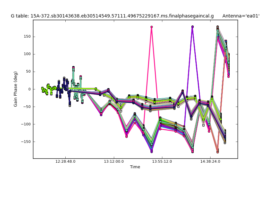The width and height of the screenshot is (264, 198).
Task: Click the positive 50 y-axis tick label
Action: tap(27, 72)
